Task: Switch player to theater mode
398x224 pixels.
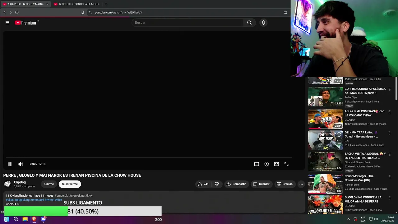Action: (276, 164)
